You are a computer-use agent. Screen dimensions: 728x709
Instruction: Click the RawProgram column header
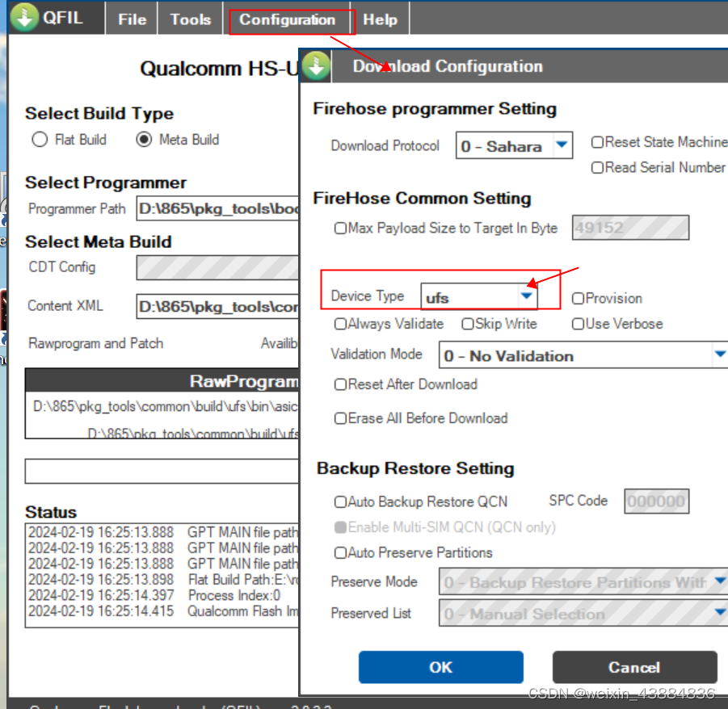pyautogui.click(x=162, y=381)
